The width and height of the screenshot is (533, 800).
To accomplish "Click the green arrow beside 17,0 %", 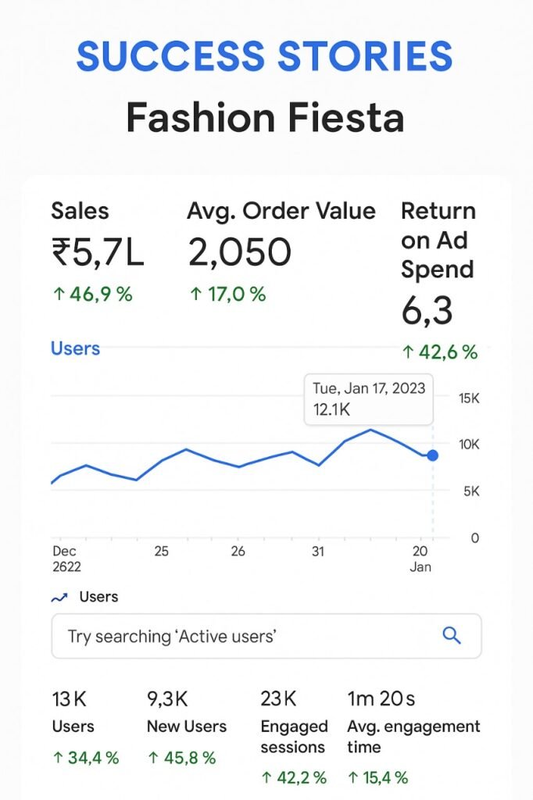I will [196, 294].
